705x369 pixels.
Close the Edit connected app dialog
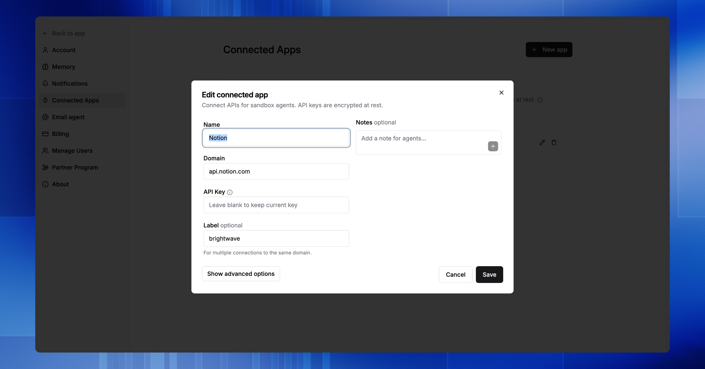tap(501, 93)
